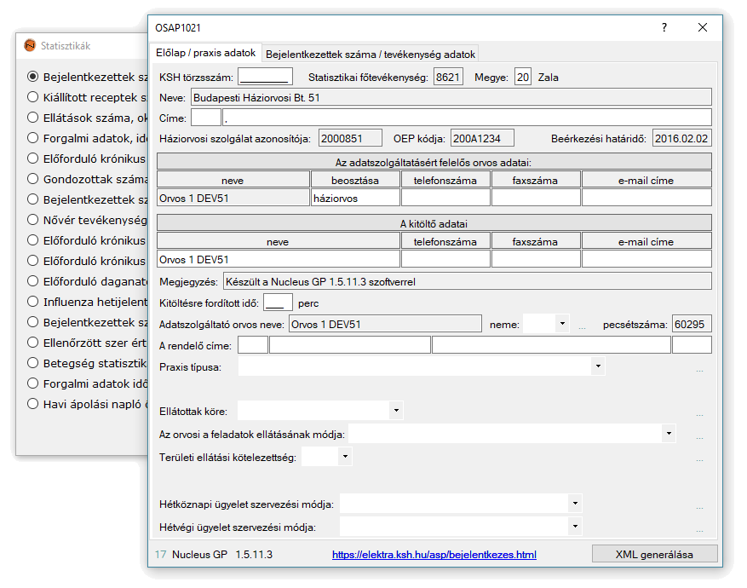Click the Statisztikák window app icon
The height and width of the screenshot is (588, 747).
coord(30,45)
